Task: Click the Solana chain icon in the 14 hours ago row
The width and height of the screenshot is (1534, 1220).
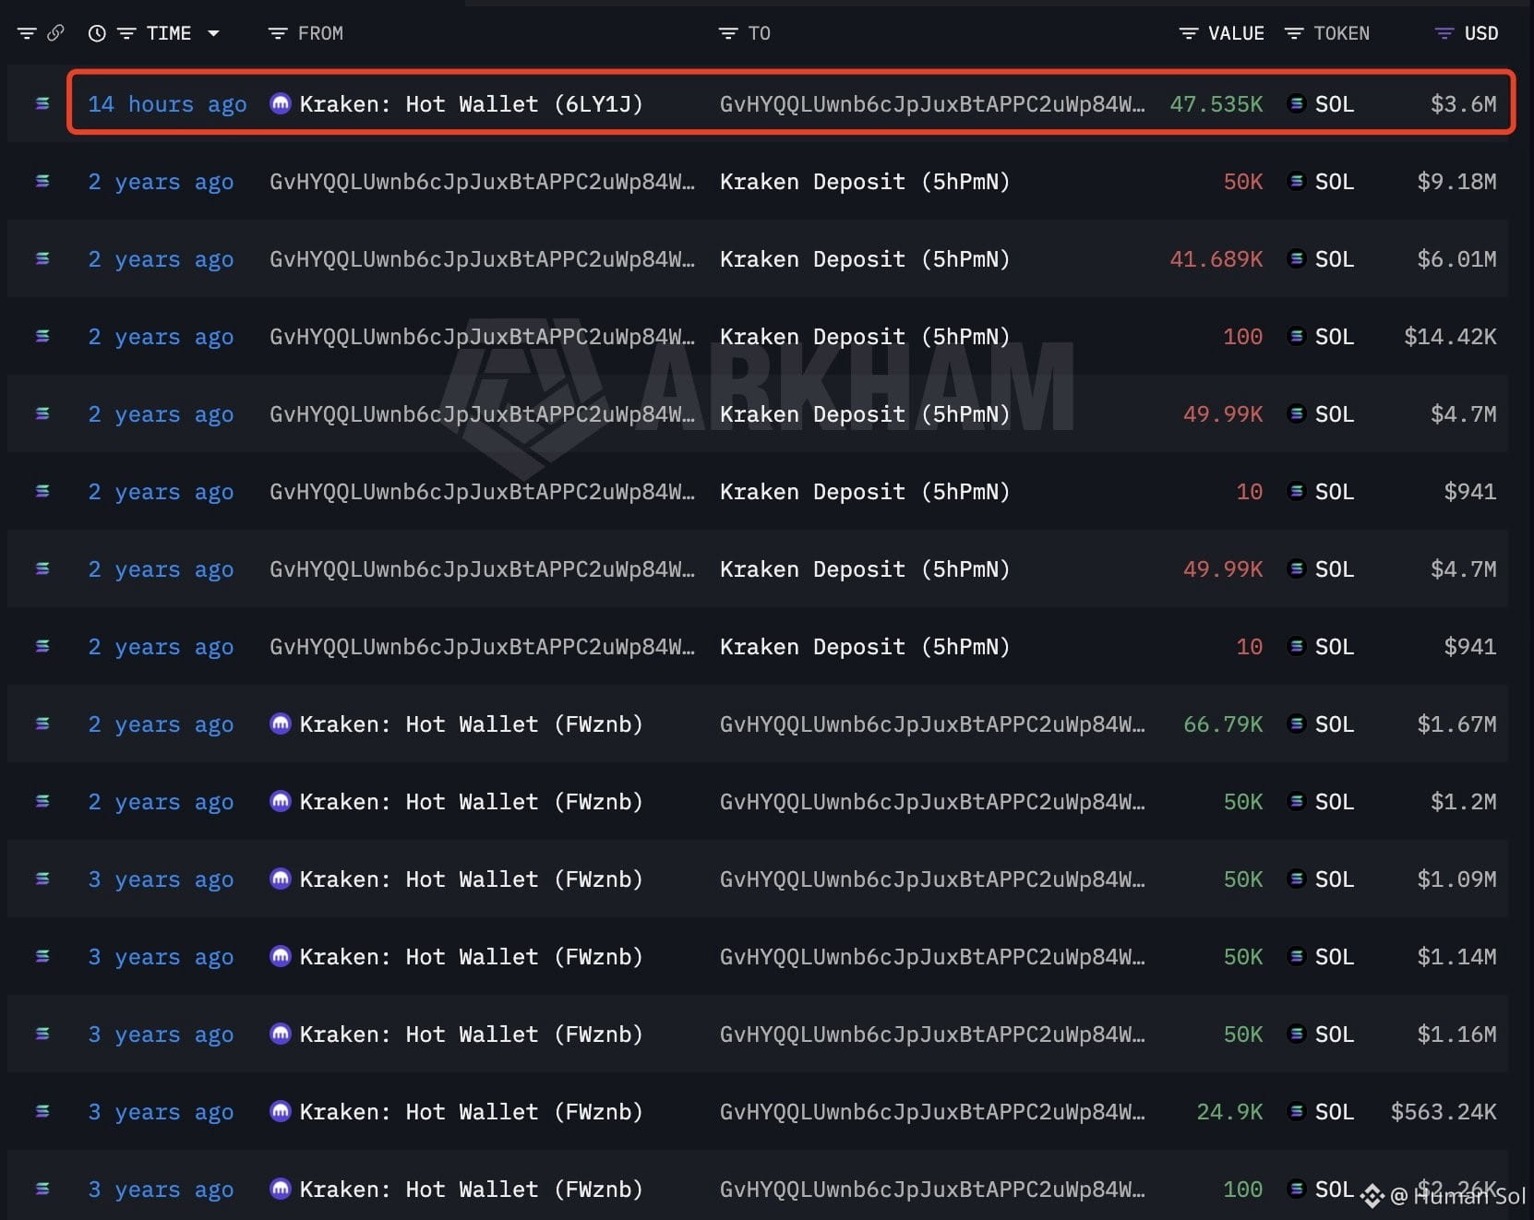Action: [42, 103]
